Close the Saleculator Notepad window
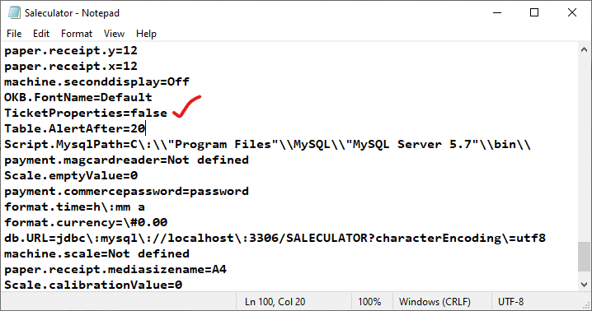592x311 pixels. (572, 12)
